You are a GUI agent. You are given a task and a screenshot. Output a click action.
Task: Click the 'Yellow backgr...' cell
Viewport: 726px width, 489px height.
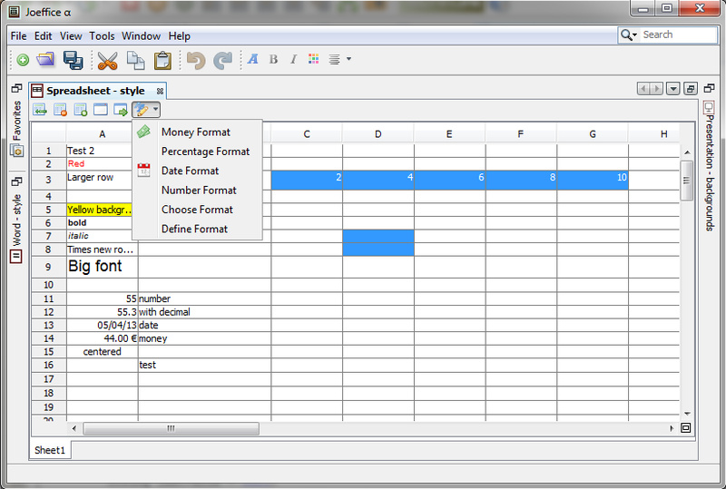tap(100, 210)
